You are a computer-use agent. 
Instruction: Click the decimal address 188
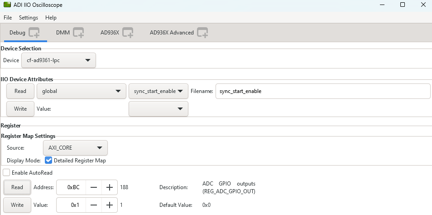coord(124,187)
